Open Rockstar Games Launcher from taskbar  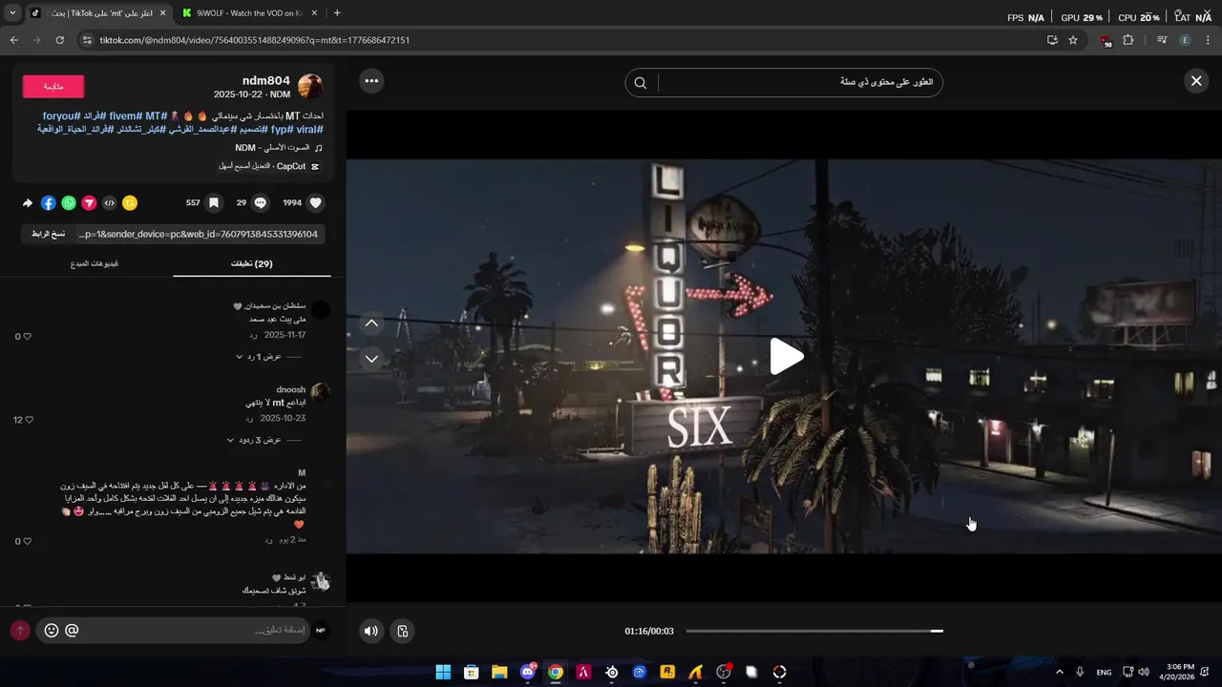click(667, 672)
